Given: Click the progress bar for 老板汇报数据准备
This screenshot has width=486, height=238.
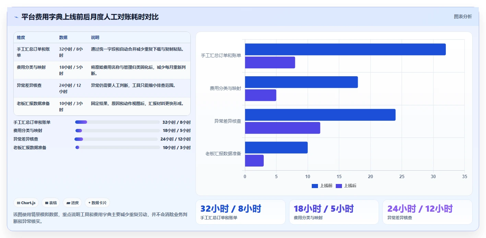Looking at the screenshot, I should pos(118,147).
